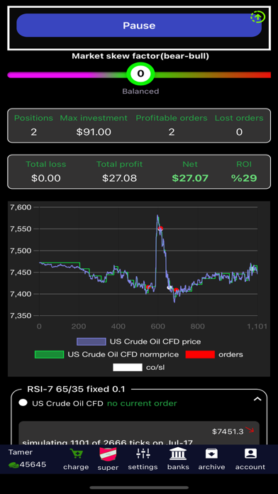This screenshot has width=278, height=494.
Task: Click the red order marker at chart peak
Action: [x=160, y=229]
